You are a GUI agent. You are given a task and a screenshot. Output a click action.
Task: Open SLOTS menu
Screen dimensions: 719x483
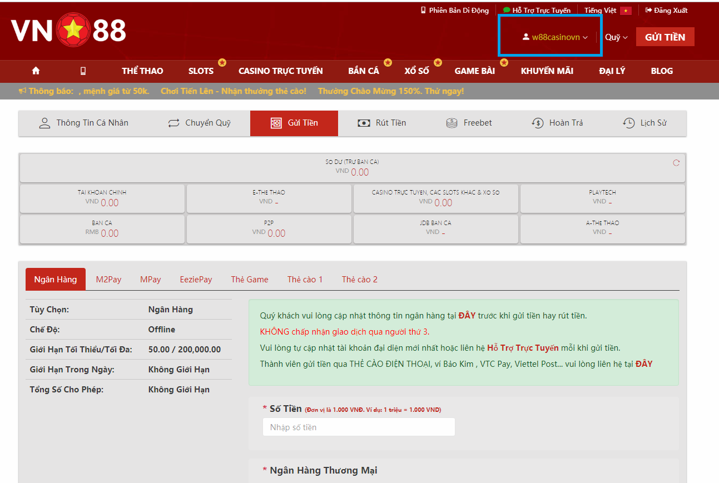click(201, 71)
